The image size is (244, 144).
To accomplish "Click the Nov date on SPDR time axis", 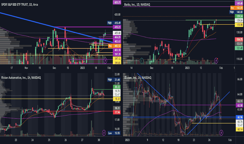I will [26, 68].
